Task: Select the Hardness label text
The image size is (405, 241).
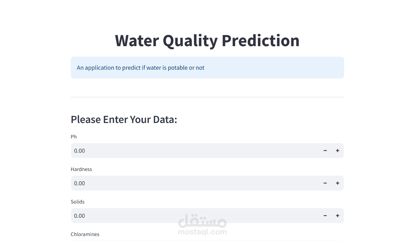Action: [81, 169]
